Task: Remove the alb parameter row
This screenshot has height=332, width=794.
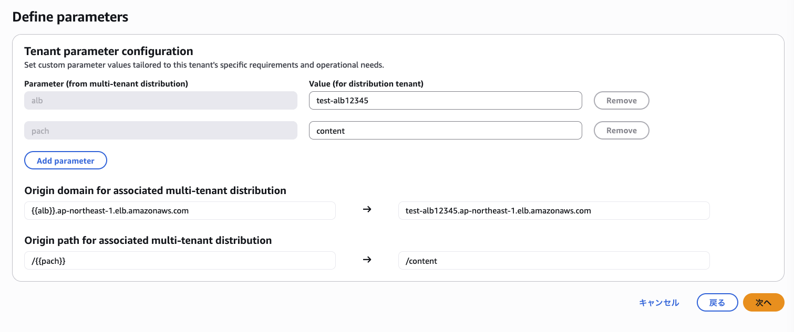Action: [x=621, y=101]
